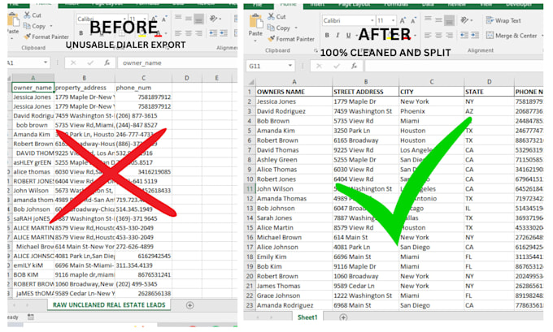The width and height of the screenshot is (553, 332).
Task: Open Clipboard dialog launcher in After window
Action: click(316, 50)
